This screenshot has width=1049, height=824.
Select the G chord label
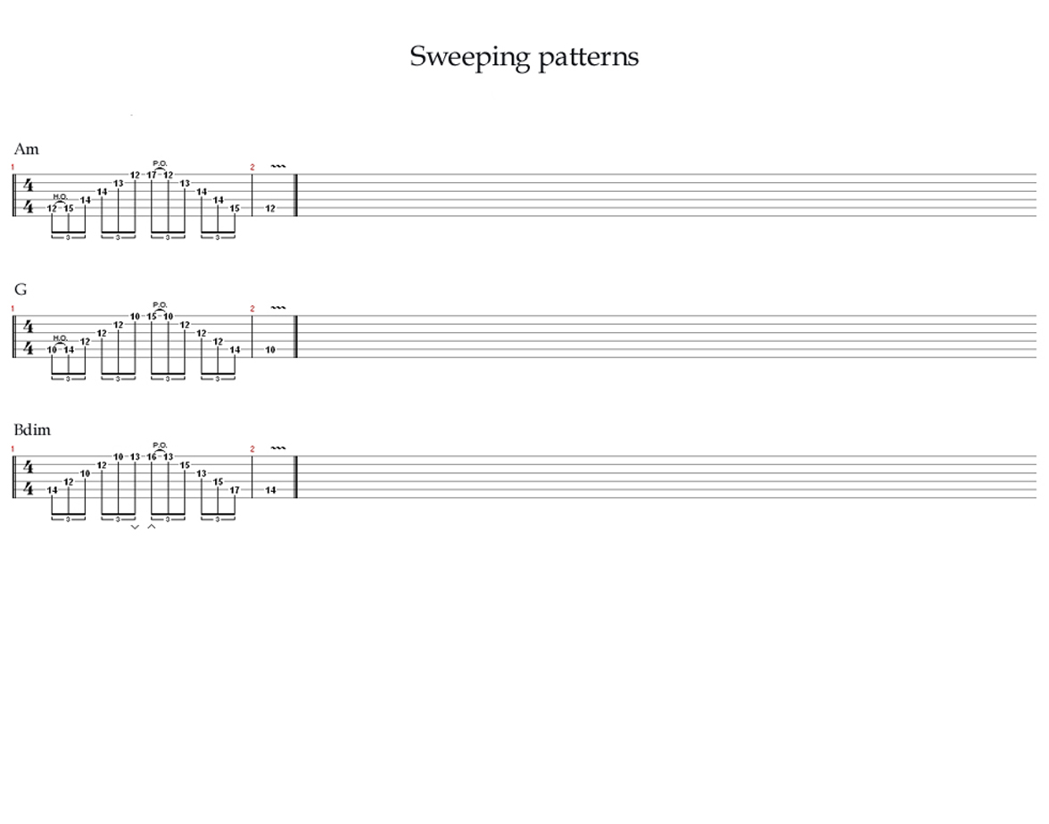pos(21,289)
